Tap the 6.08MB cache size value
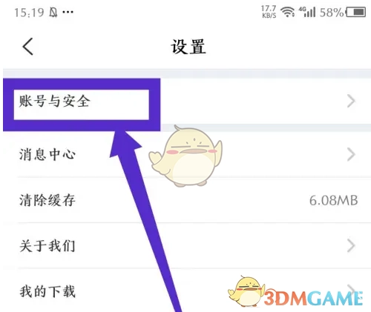371x312 pixels. 333,200
